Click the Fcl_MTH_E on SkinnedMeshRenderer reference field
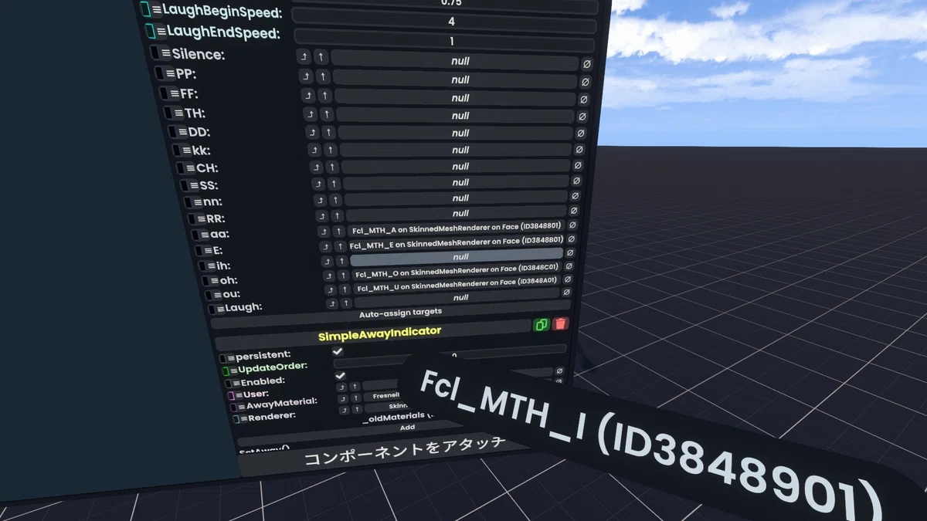 pos(456,242)
